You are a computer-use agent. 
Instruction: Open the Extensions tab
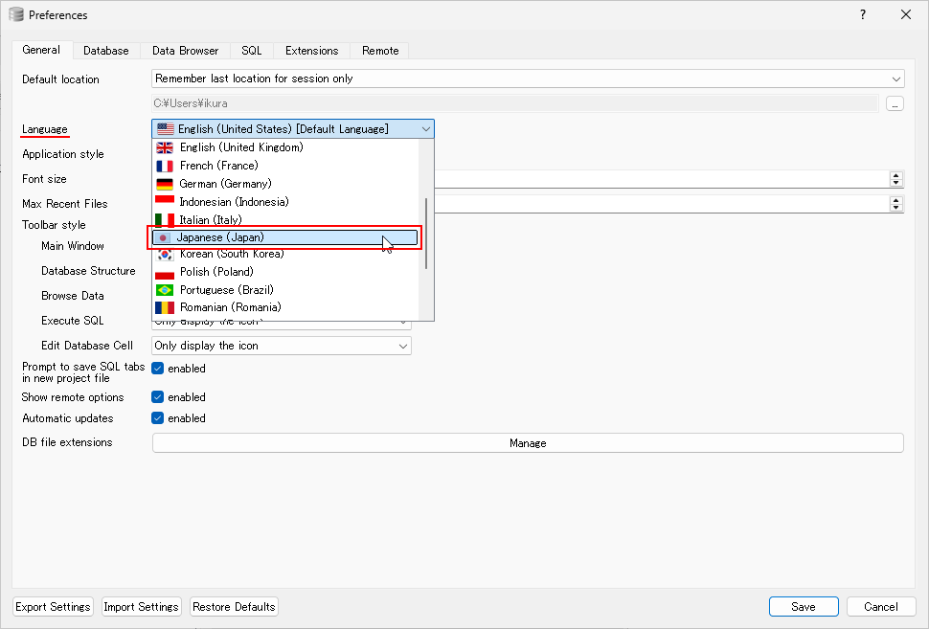click(311, 51)
